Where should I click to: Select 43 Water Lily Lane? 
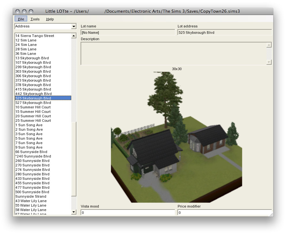(43, 201)
